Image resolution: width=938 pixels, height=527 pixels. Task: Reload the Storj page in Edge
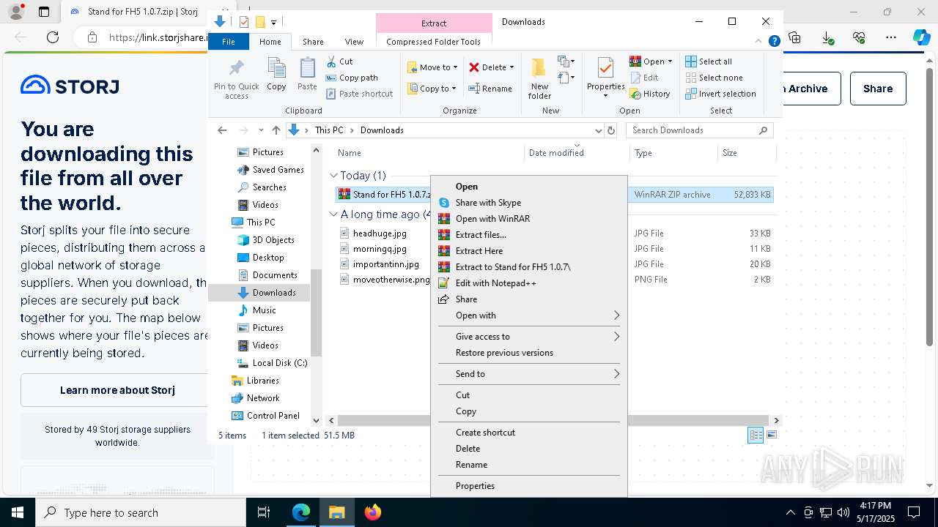[x=52, y=37]
